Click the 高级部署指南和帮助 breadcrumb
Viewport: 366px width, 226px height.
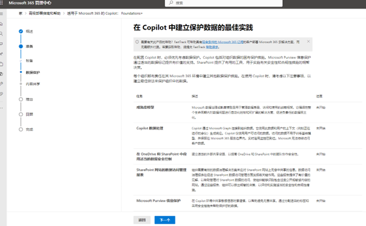[44, 14]
